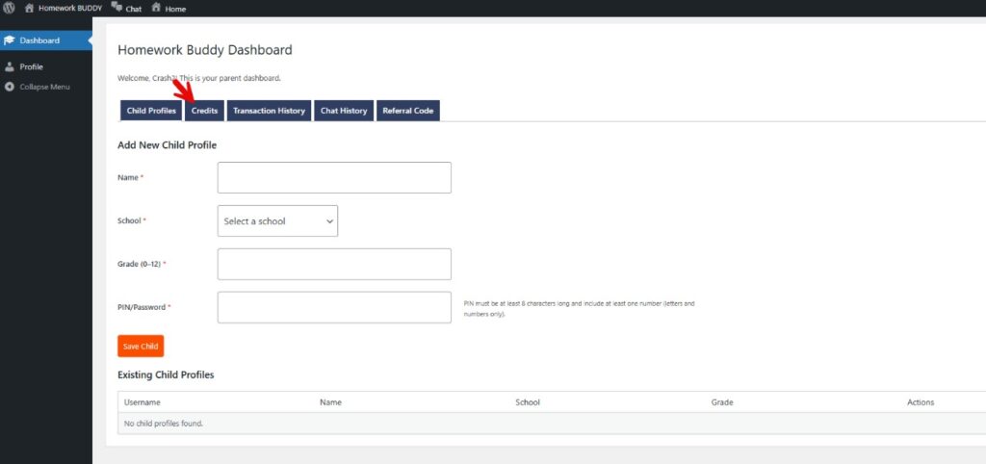Click the house icon beside Homework BUDDY
986x464 pixels.
pos(29,8)
